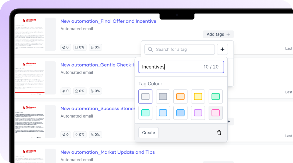Click sent count badge on Success Stories row
The width and height of the screenshot is (293, 163).
point(66,135)
